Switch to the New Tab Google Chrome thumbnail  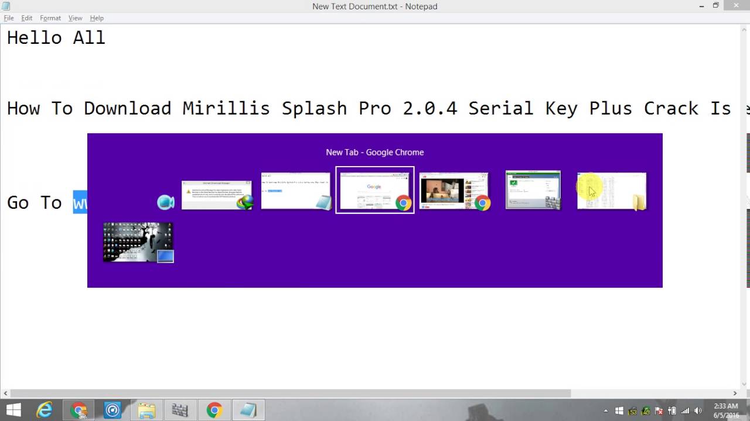click(x=374, y=190)
